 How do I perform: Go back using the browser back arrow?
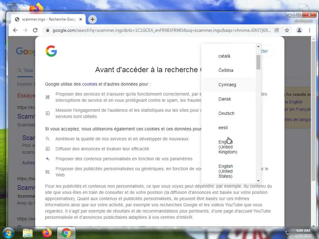pyautogui.click(x=15, y=30)
